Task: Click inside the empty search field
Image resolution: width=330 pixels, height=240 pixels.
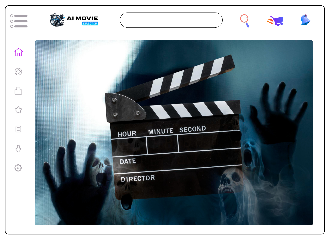Action: click(x=171, y=20)
